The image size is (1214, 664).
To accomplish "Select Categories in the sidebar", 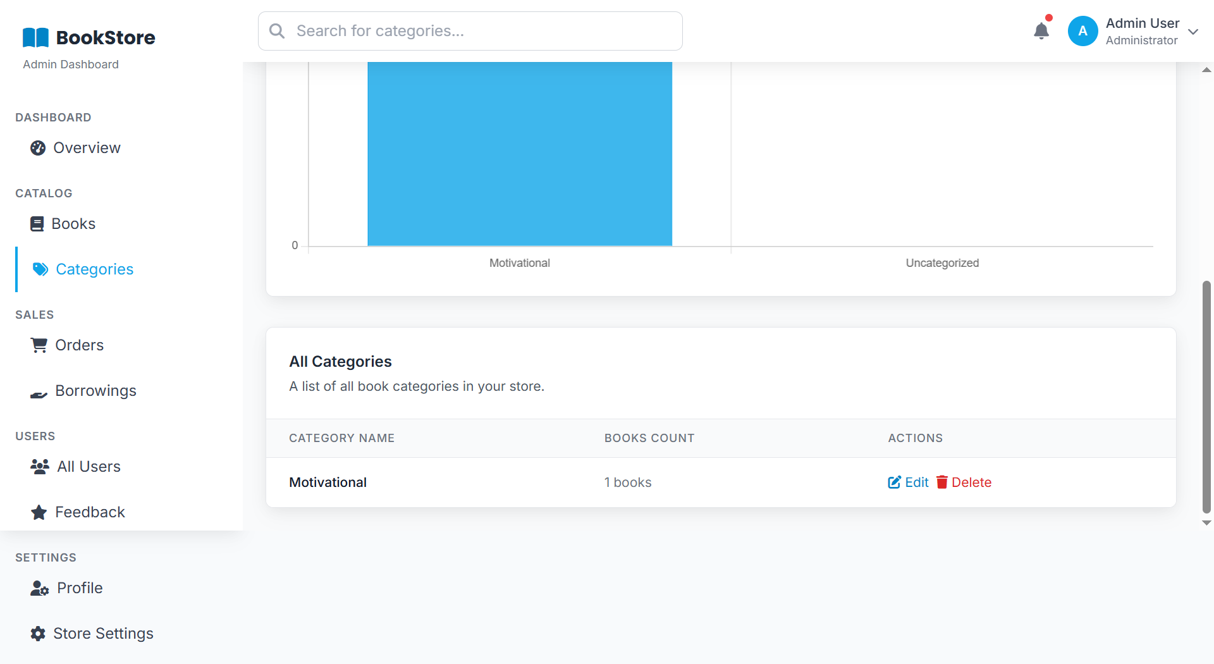I will [x=94, y=269].
